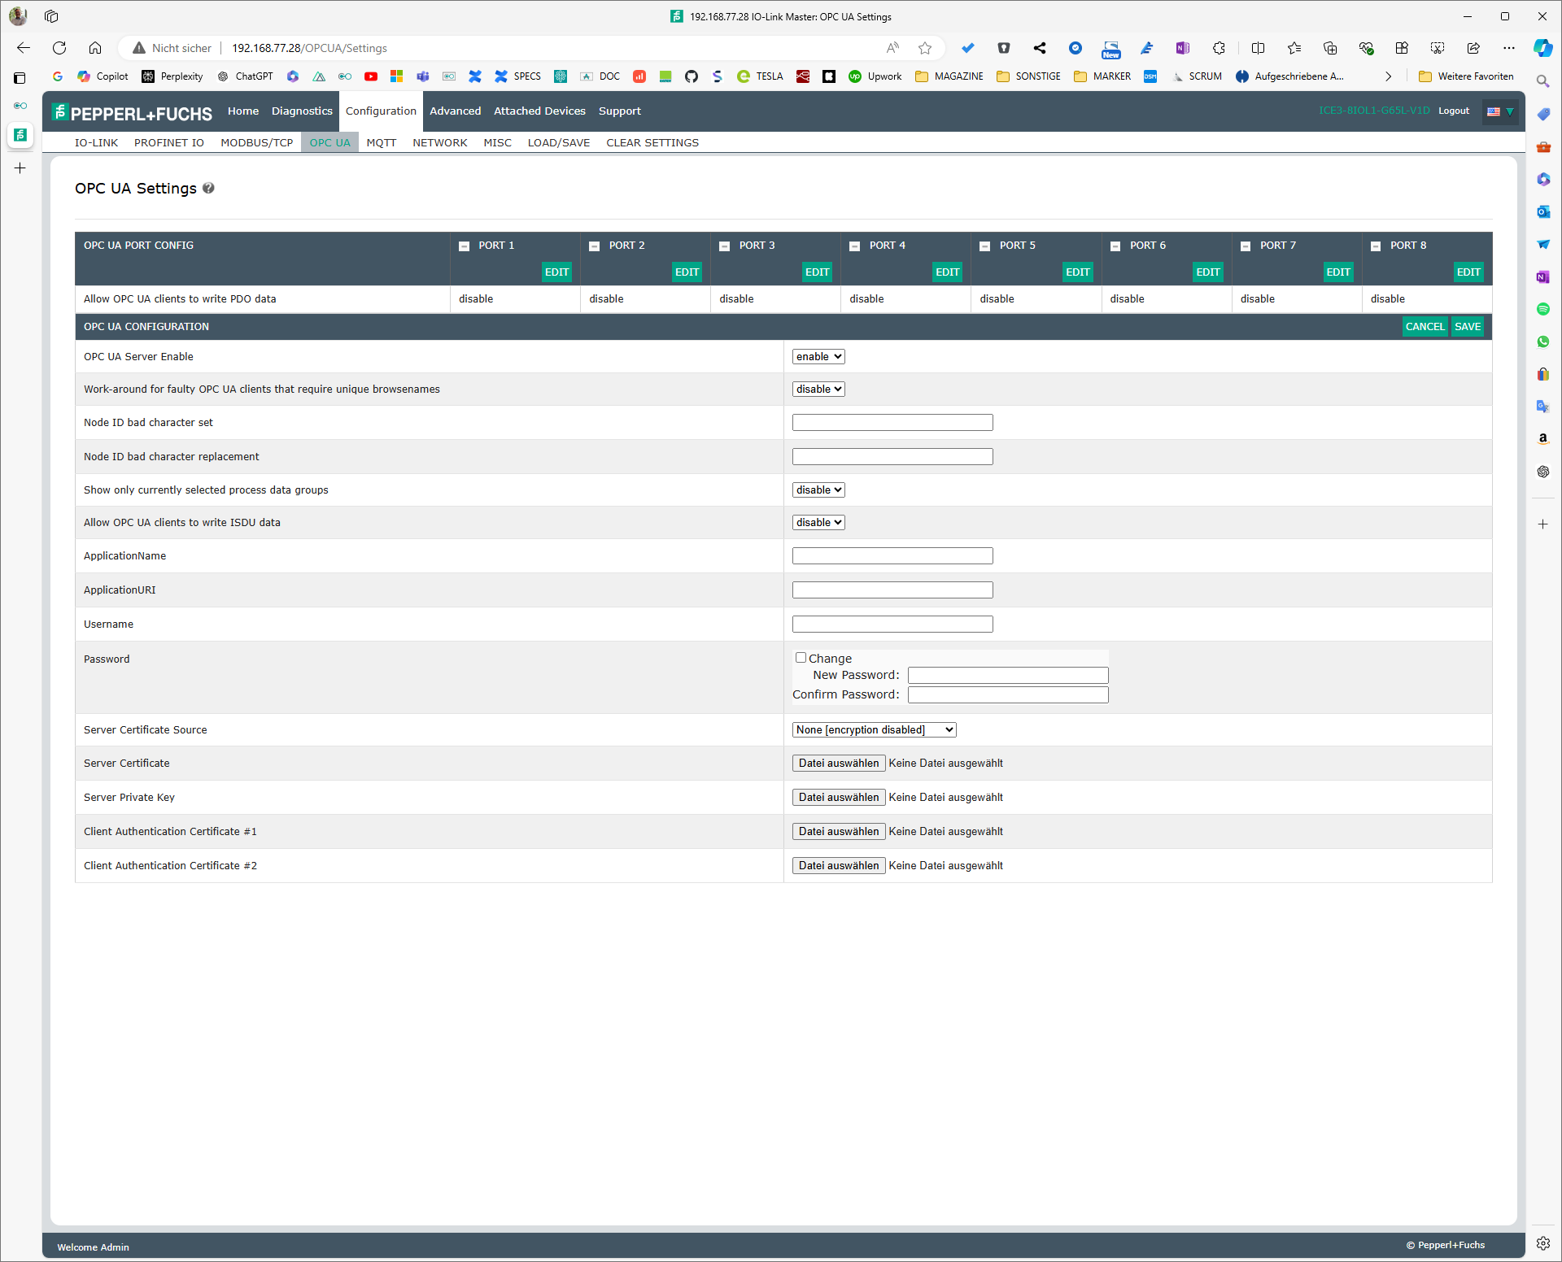The image size is (1562, 1262).
Task: Open the Outlook sidebar icon
Action: pos(1543,211)
